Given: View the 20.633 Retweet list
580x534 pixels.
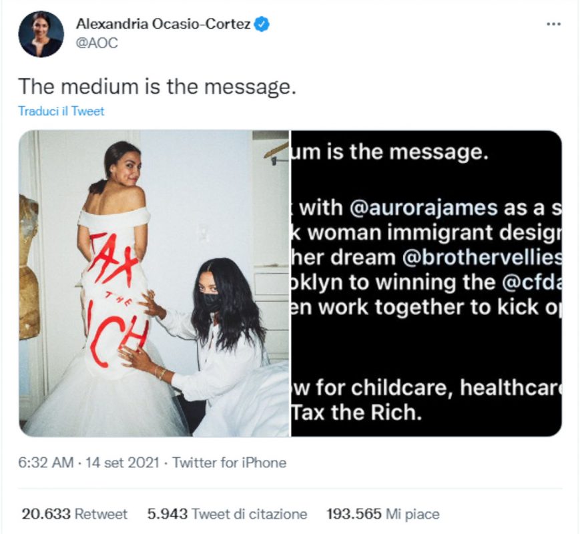Looking at the screenshot, I should point(74,514).
